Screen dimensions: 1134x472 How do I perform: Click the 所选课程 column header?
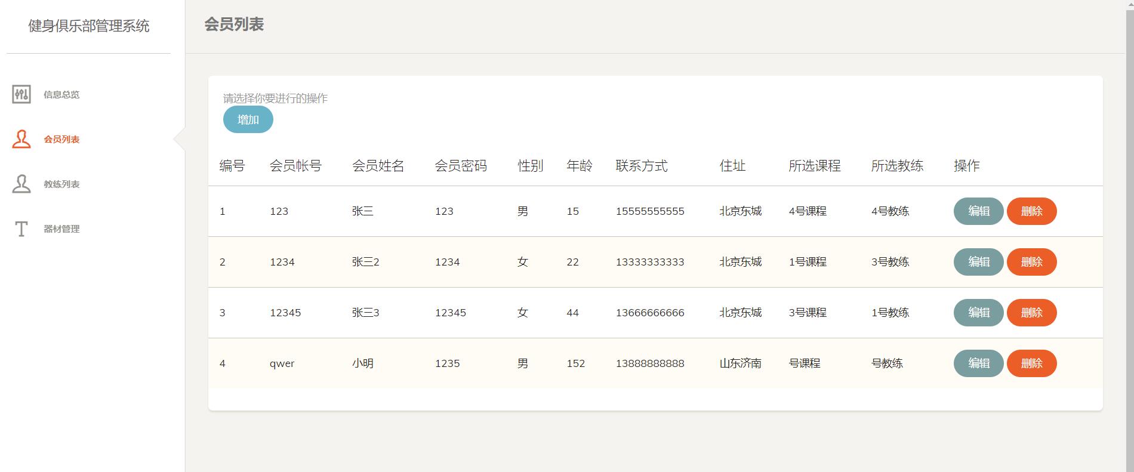(x=815, y=166)
